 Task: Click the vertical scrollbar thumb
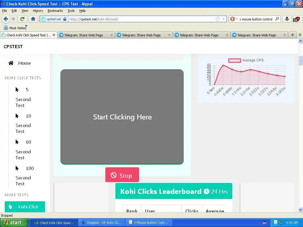(300, 60)
